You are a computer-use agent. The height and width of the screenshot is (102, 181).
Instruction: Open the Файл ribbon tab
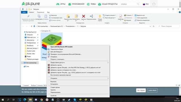click(24, 12)
